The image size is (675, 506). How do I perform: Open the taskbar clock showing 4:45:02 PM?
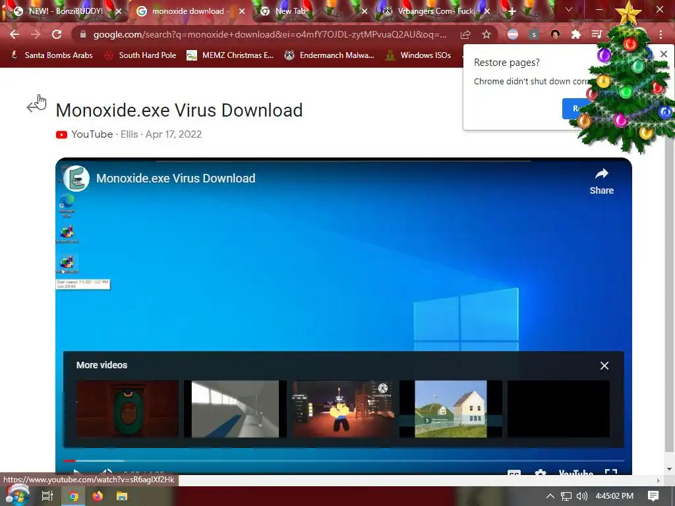[614, 496]
